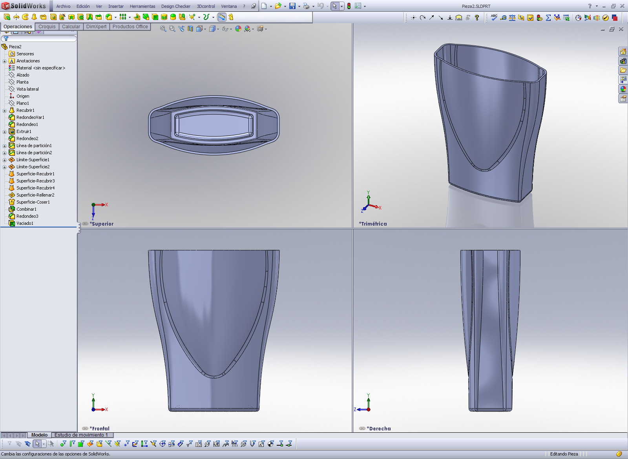Image resolution: width=628 pixels, height=459 pixels.
Task: Toggle the Filter Faces selection filter
Action: pos(81,444)
